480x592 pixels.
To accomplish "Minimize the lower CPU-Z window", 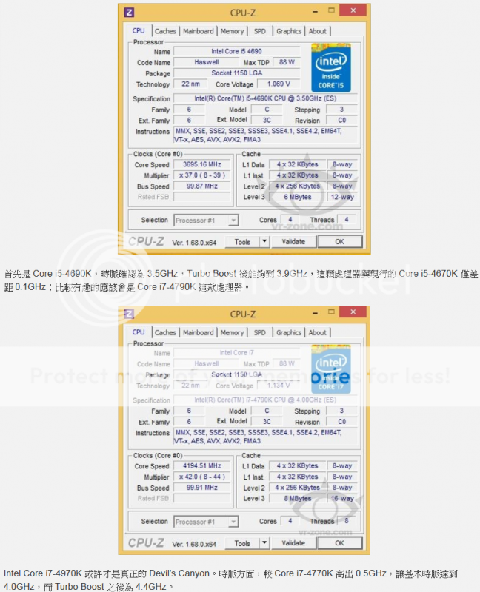I will click(316, 313).
